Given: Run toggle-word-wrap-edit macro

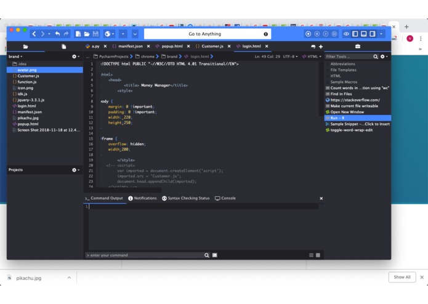Looking at the screenshot, I should pos(352,130).
